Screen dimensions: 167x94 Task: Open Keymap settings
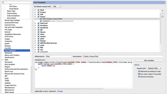8,46
